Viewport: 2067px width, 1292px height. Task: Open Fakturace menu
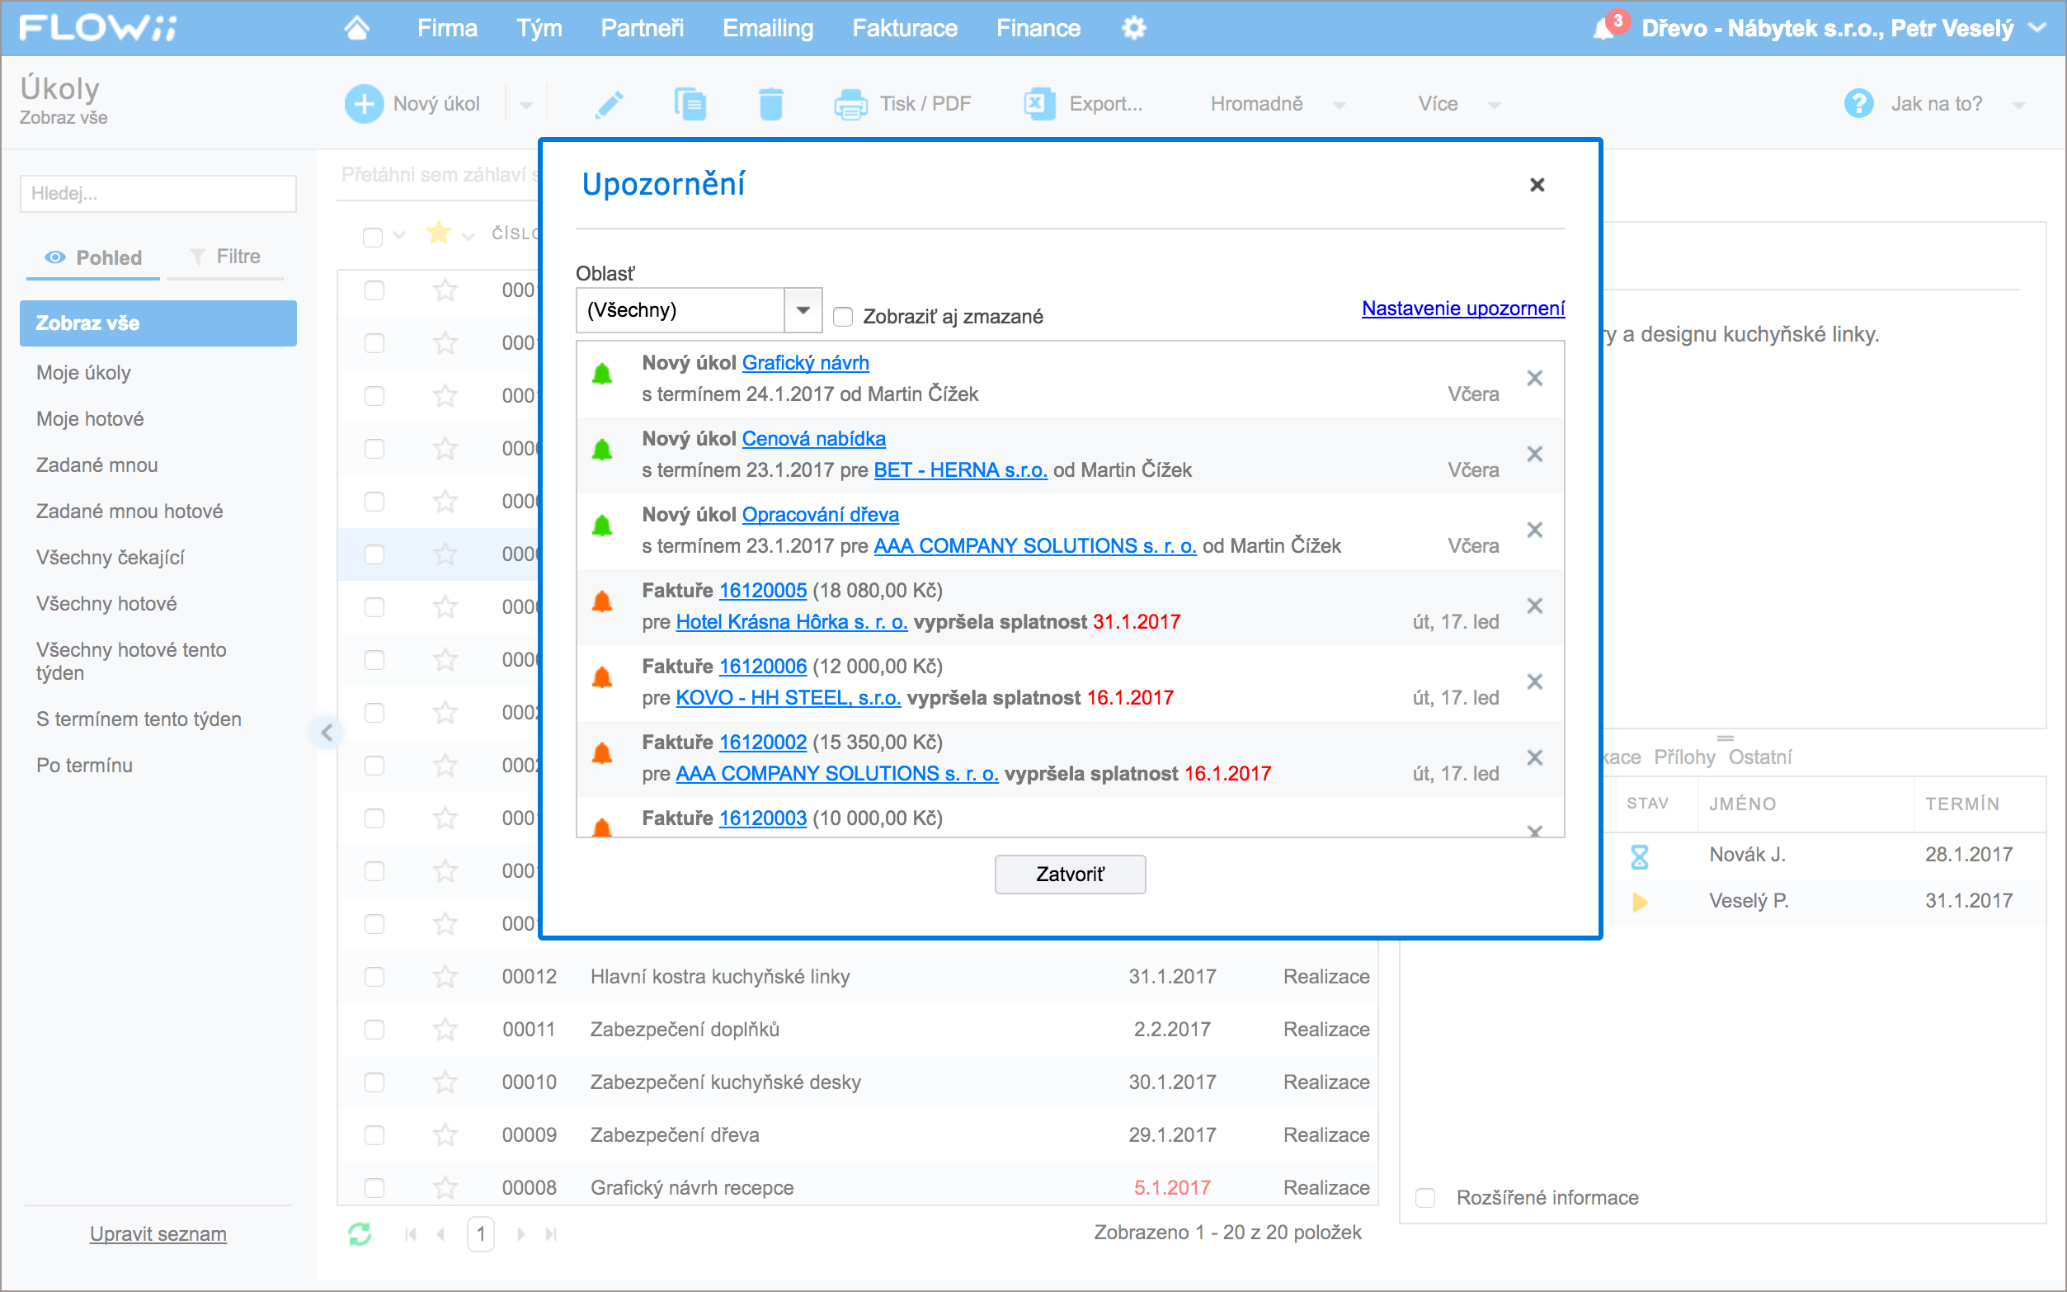905,28
